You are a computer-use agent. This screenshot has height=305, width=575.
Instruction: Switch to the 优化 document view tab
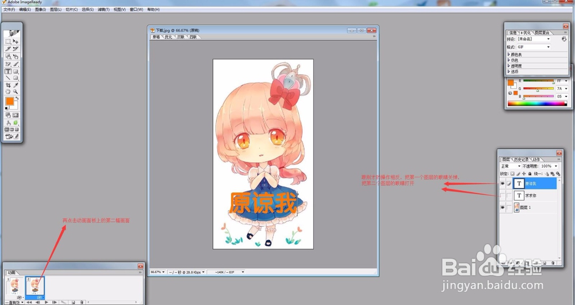point(168,37)
